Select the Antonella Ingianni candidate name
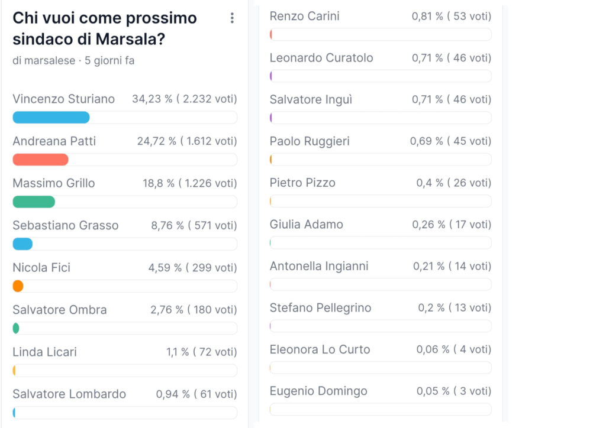Viewport: 606px width, 428px height. point(319,266)
